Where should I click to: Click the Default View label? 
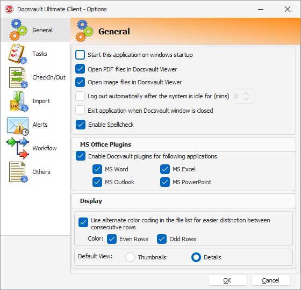(95, 256)
